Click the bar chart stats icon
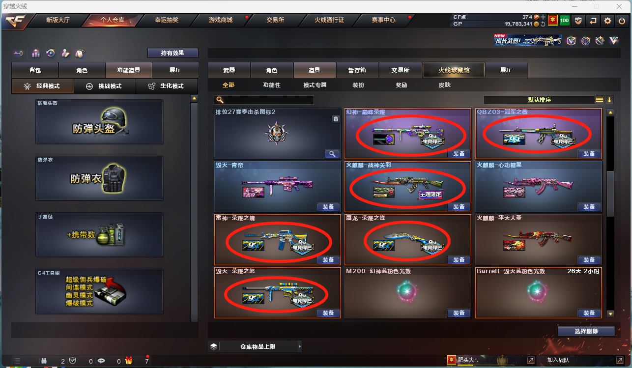The image size is (632, 368). [x=35, y=53]
